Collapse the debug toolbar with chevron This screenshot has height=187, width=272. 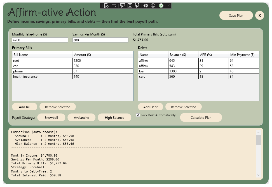pos(168,6)
